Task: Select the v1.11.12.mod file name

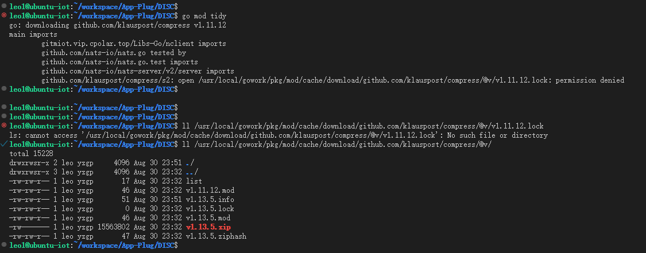Action: click(x=210, y=190)
